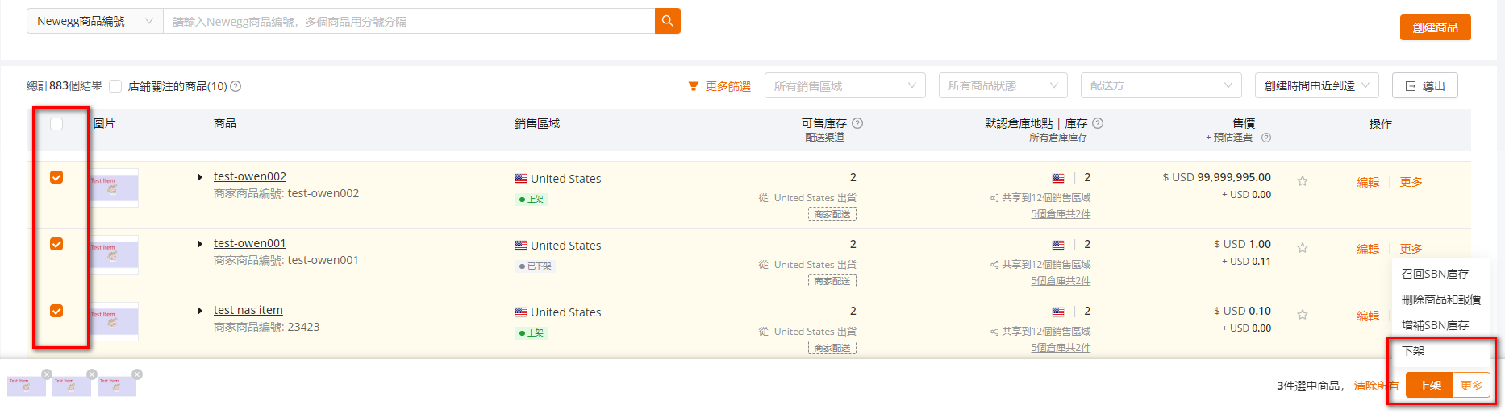Viewport: 1505px width, 413px height.
Task: Click help icon next to 預估運費
Action: pyautogui.click(x=1266, y=138)
